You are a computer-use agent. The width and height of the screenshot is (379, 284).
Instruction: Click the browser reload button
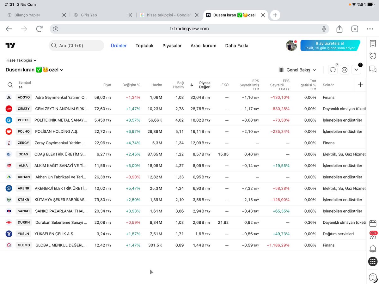(x=40, y=29)
